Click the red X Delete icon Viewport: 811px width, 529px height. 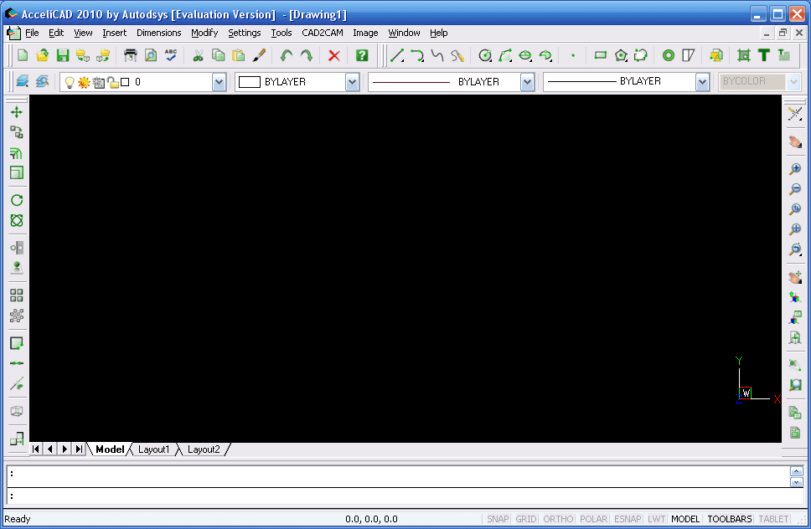[x=334, y=55]
